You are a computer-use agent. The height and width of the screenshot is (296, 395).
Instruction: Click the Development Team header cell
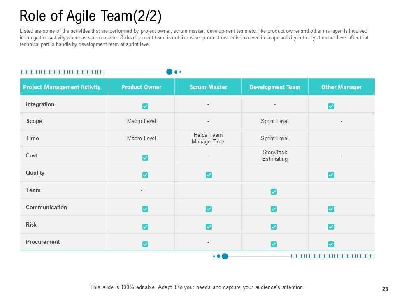click(x=275, y=87)
